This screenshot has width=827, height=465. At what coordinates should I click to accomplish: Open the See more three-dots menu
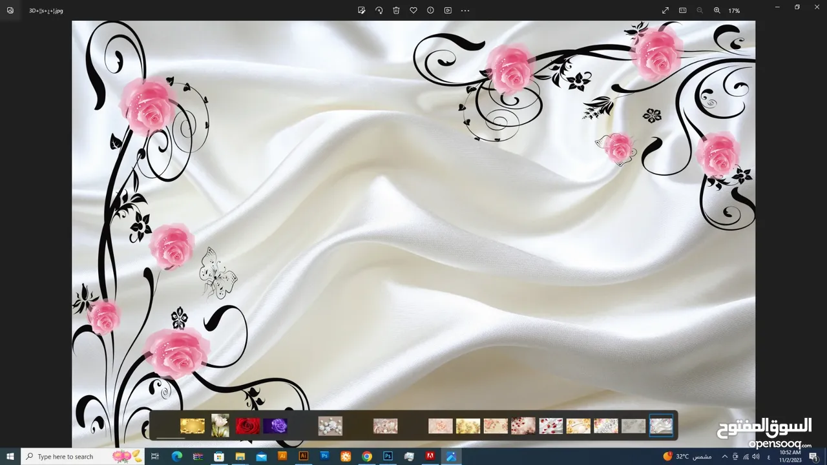[465, 10]
